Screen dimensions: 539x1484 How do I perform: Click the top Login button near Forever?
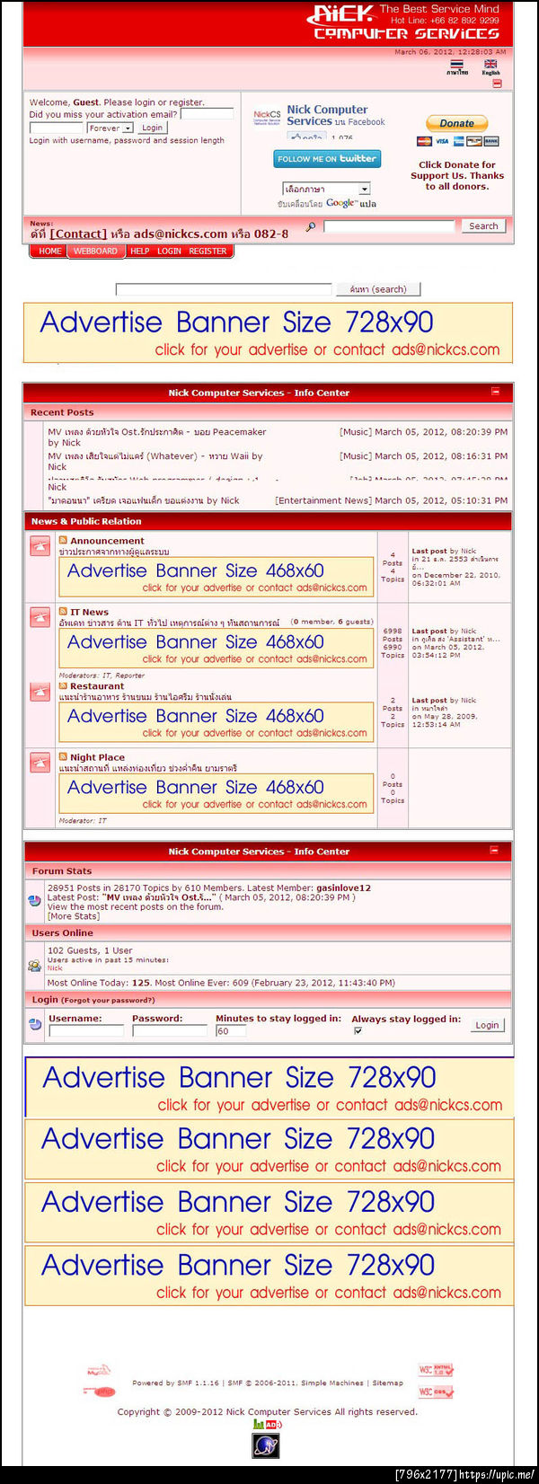coord(152,128)
